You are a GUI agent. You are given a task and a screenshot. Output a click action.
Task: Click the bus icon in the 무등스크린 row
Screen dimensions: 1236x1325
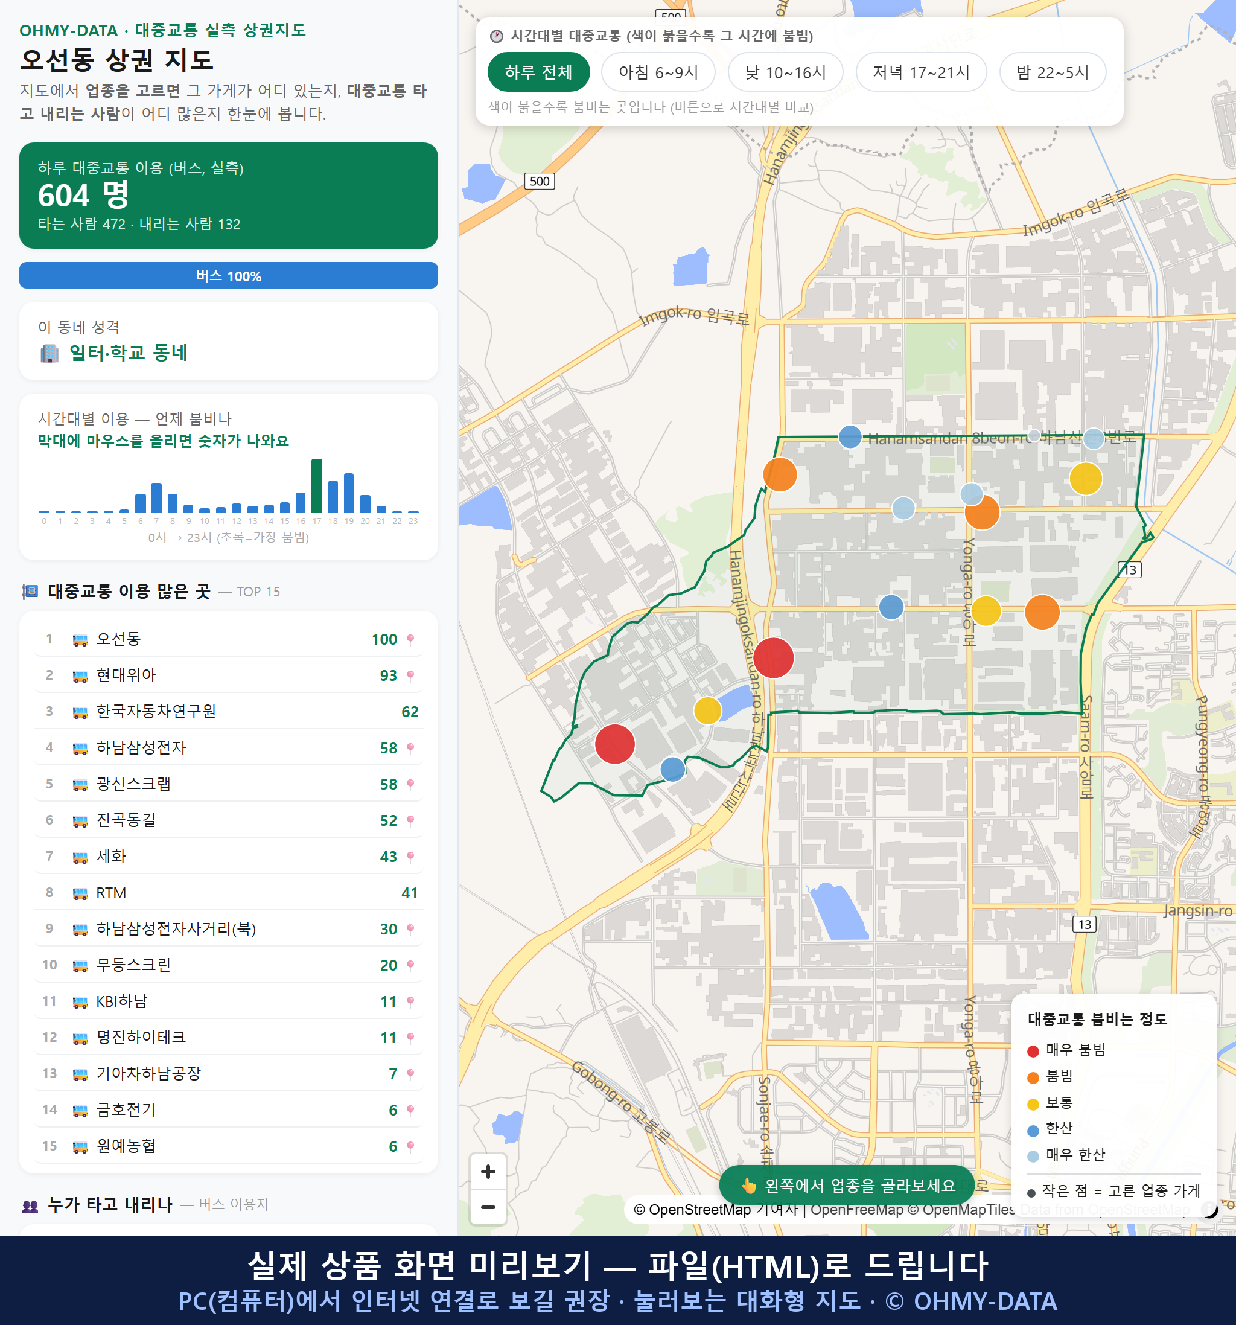click(80, 966)
